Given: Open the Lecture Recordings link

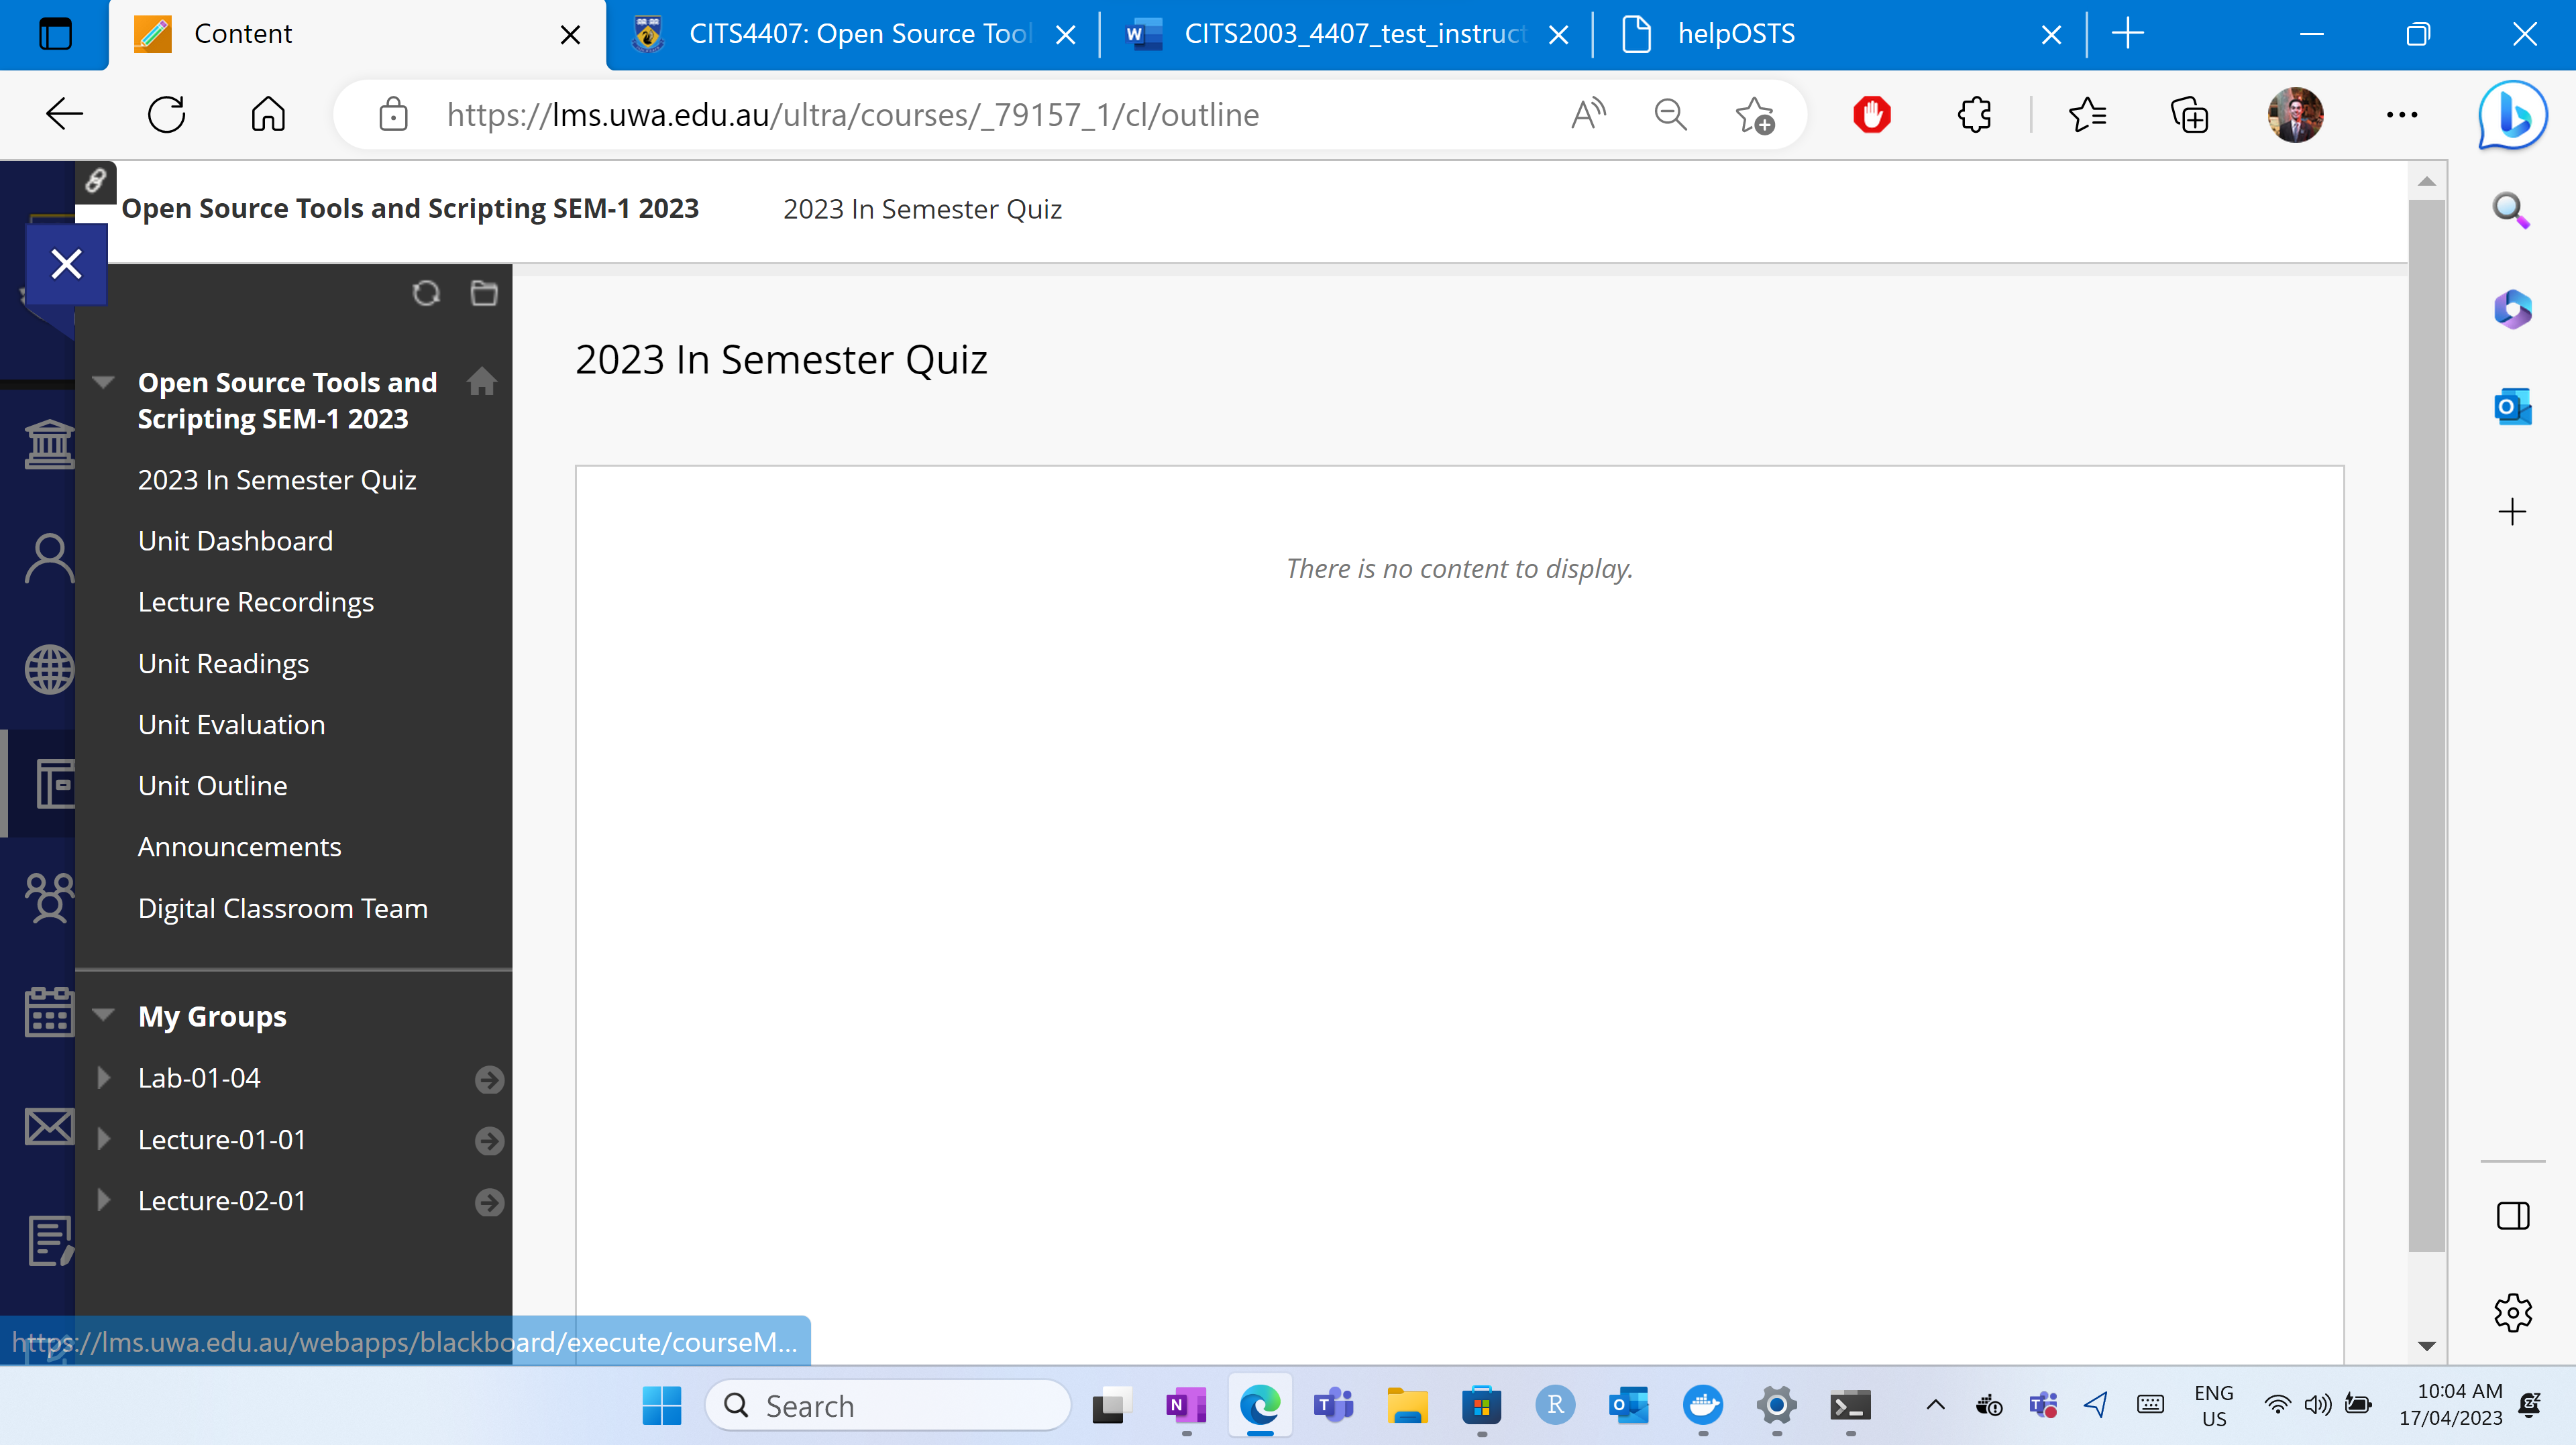Looking at the screenshot, I should click(x=255, y=603).
